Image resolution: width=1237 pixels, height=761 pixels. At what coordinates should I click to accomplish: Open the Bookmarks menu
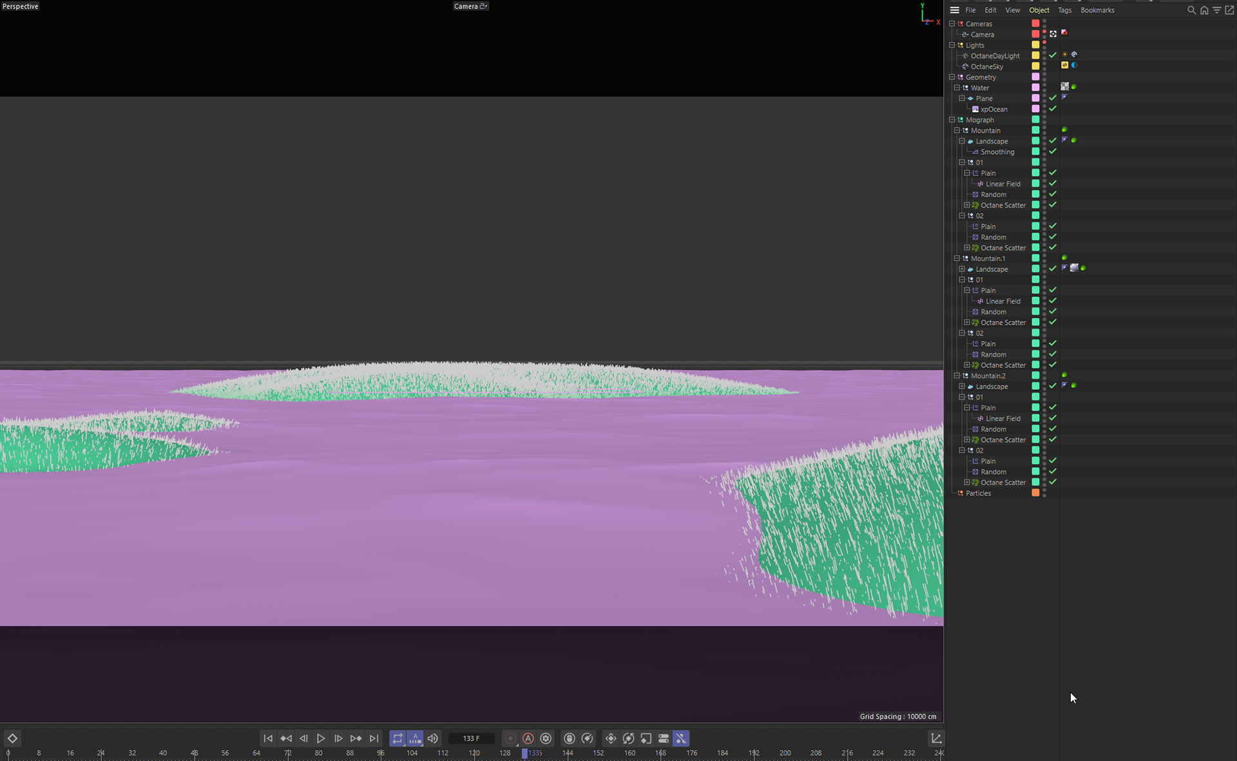coord(1097,10)
